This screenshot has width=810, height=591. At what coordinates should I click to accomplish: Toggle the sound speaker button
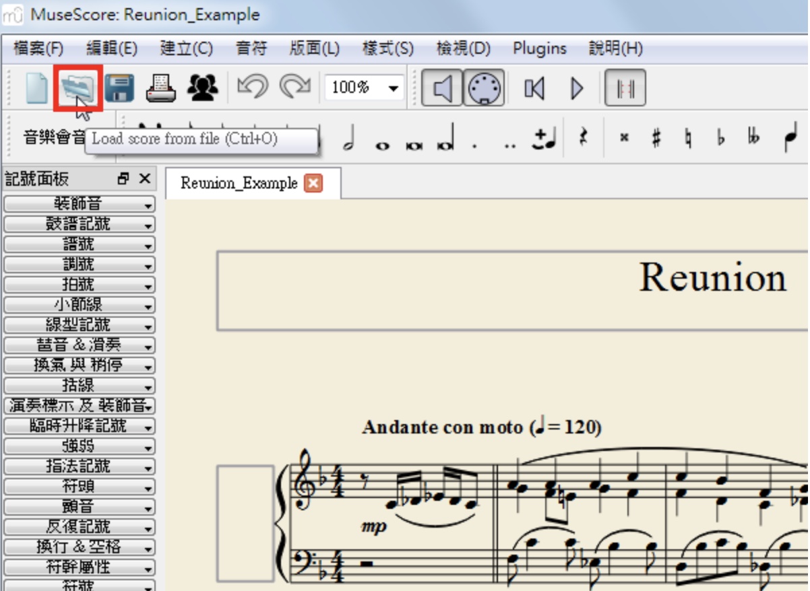coord(442,88)
